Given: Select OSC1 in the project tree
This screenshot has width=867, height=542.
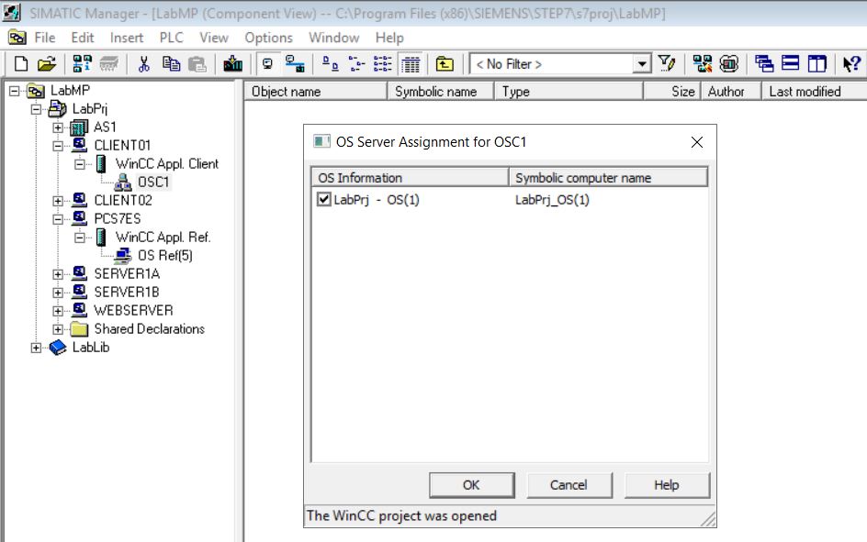Looking at the screenshot, I should coord(153,183).
